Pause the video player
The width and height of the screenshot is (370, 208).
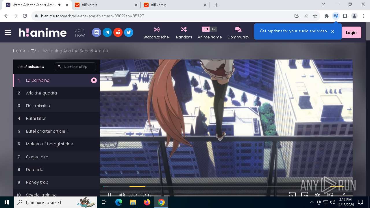[110, 195]
